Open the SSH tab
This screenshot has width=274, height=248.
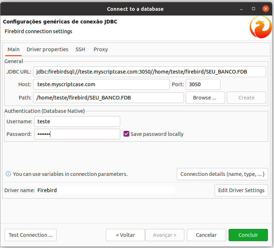coord(80,49)
